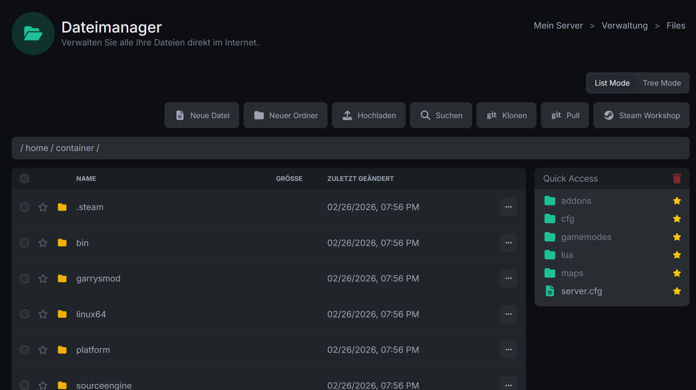The width and height of the screenshot is (696, 390).
Task: Follow the Verwaltung breadcrumb link
Action: coord(625,26)
